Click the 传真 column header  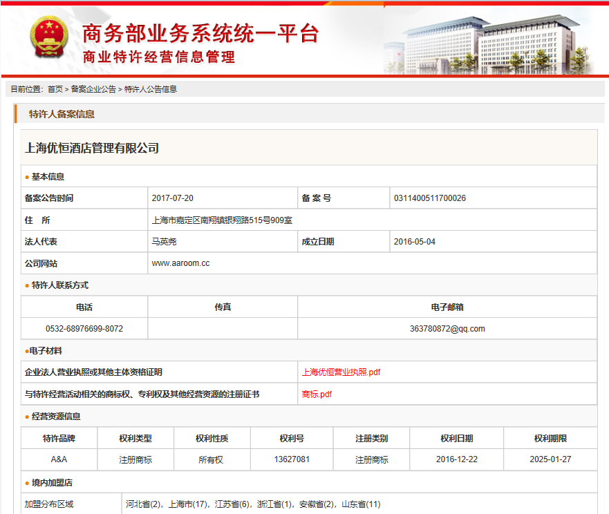pyautogui.click(x=223, y=307)
